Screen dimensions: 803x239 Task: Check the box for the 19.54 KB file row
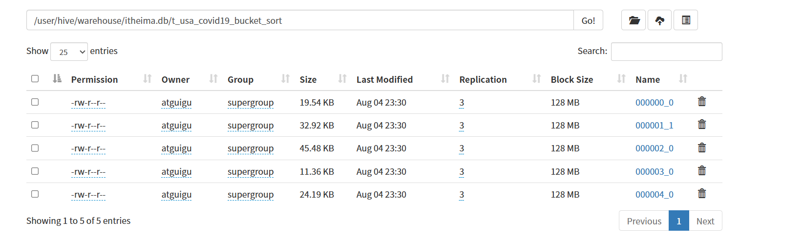(35, 102)
